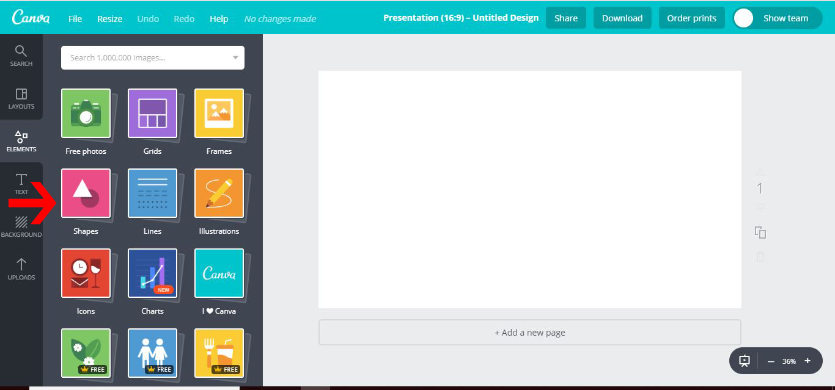Open the image search filter dropdown
Viewport: 835px width, 390px height.
(x=235, y=57)
